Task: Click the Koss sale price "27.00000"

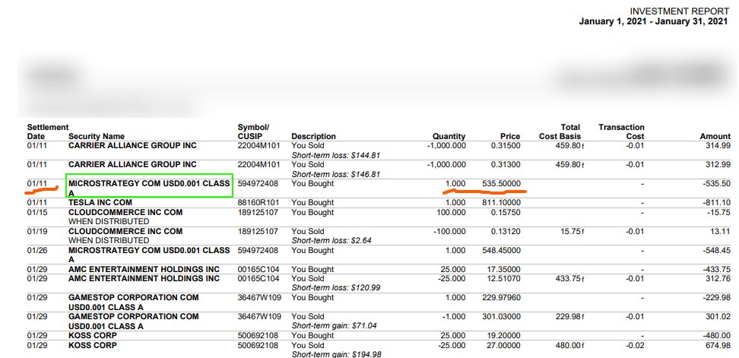Action: pyautogui.click(x=503, y=346)
